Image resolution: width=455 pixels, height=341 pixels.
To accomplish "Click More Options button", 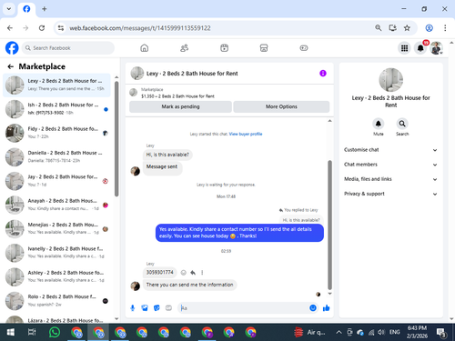I will tap(281, 106).
